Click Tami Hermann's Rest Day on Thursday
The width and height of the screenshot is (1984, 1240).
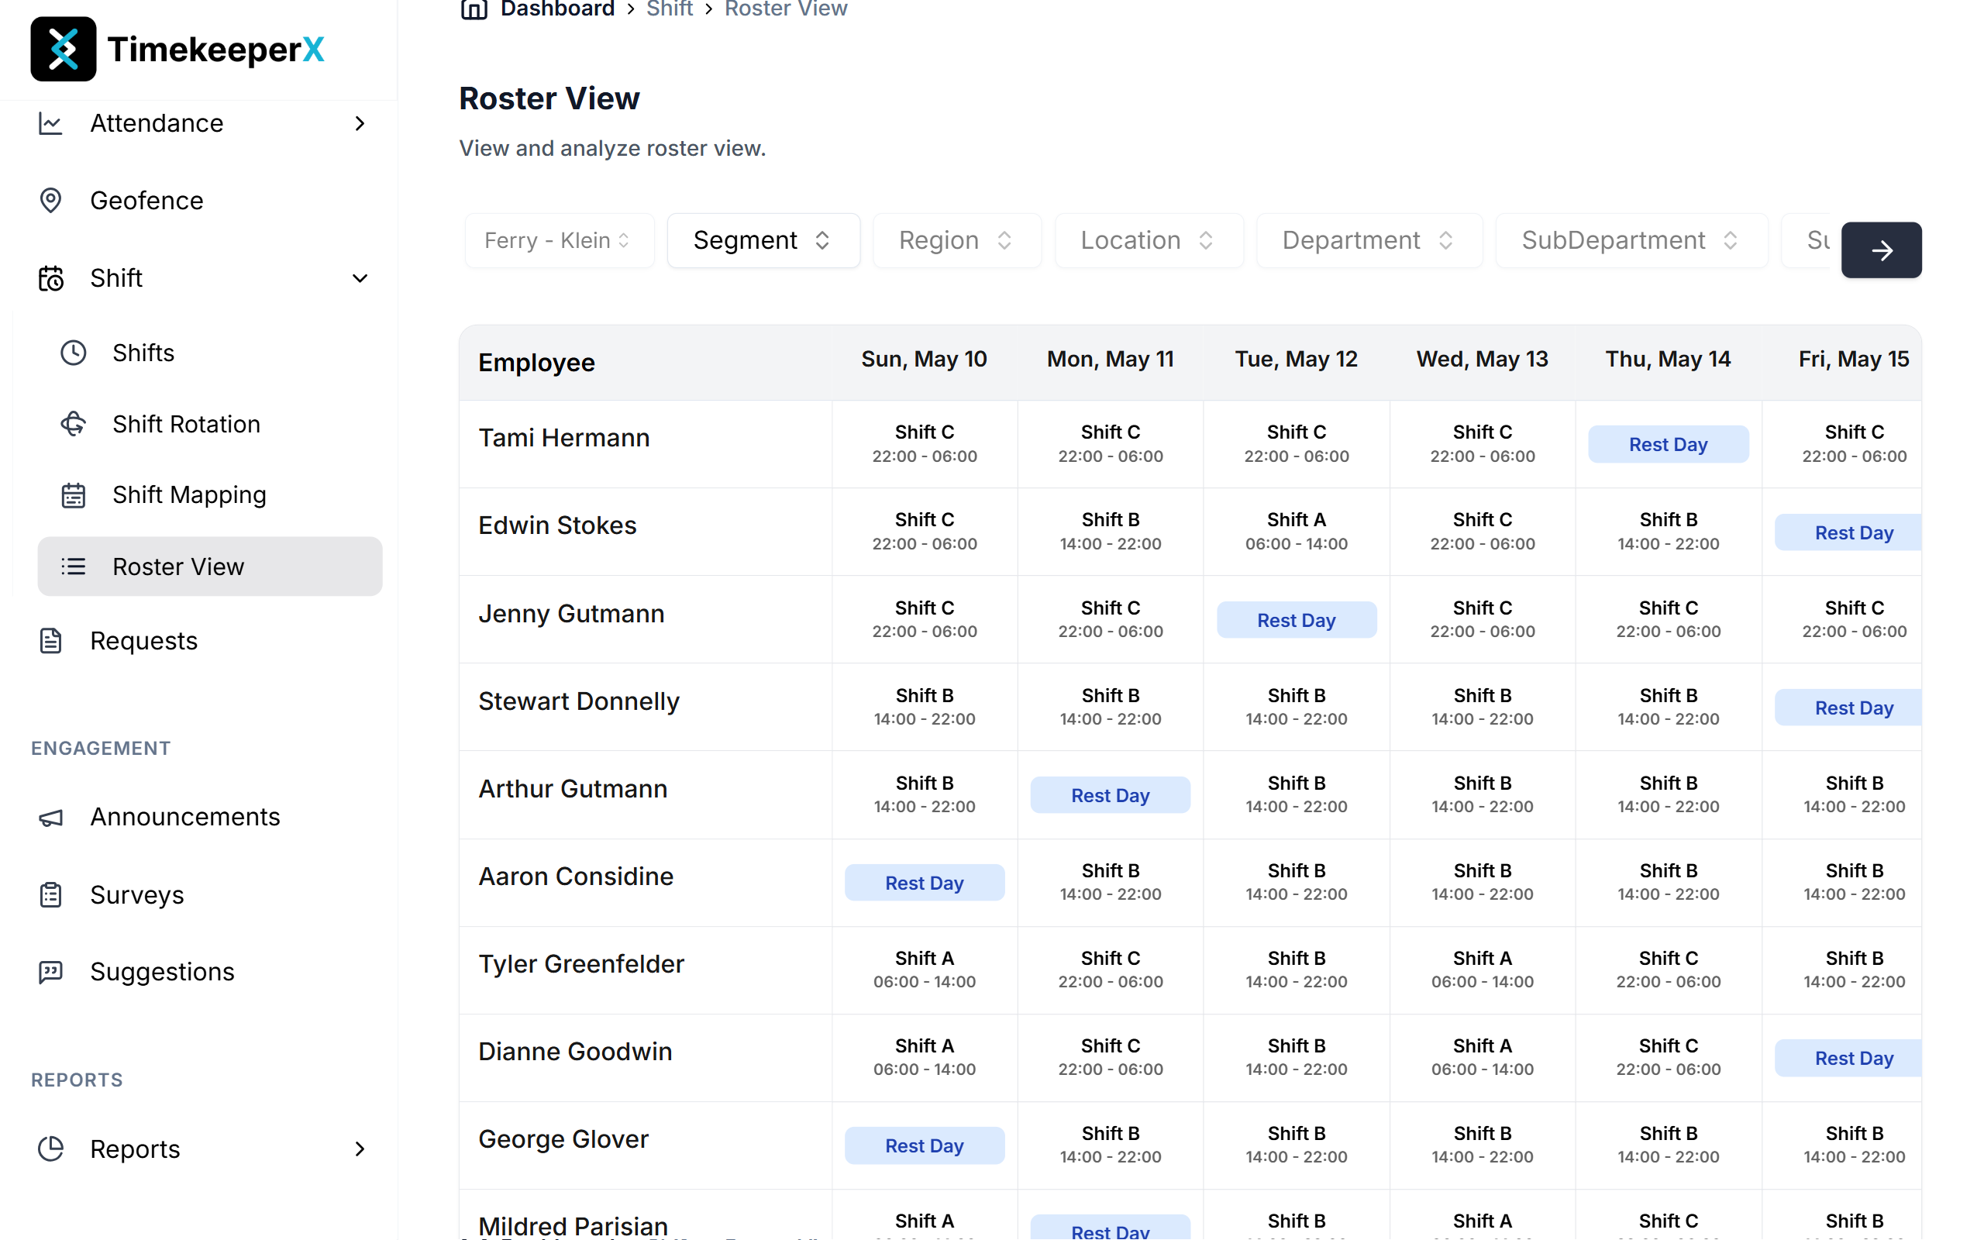click(x=1668, y=443)
